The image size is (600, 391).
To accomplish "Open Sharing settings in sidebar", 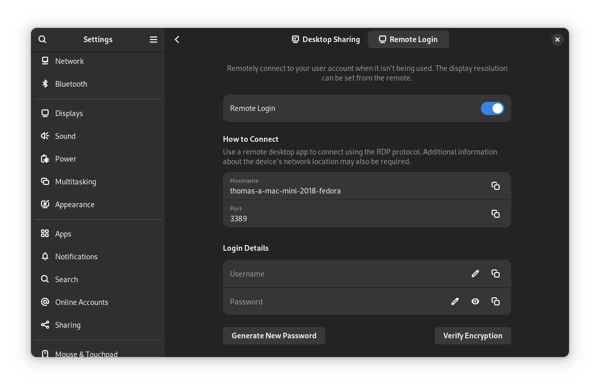I will point(67,325).
